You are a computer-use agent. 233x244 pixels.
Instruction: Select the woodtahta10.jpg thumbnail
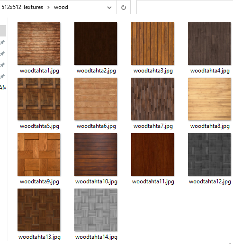click(x=96, y=154)
